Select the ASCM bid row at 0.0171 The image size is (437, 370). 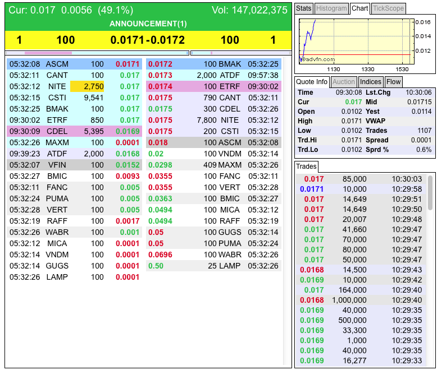(74, 64)
